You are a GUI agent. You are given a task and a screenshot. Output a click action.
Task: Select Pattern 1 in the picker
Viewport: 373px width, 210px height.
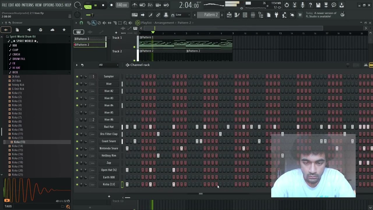[90, 39]
